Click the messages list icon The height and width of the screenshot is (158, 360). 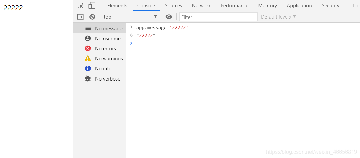coord(88,28)
